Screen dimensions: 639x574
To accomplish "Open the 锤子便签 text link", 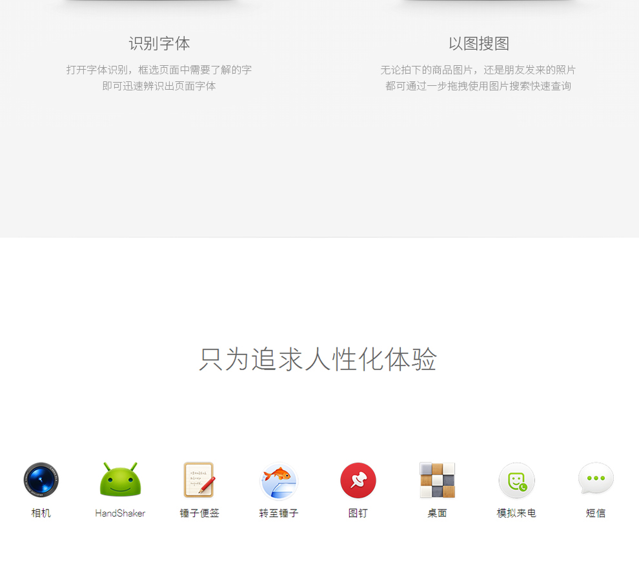I will pyautogui.click(x=199, y=513).
